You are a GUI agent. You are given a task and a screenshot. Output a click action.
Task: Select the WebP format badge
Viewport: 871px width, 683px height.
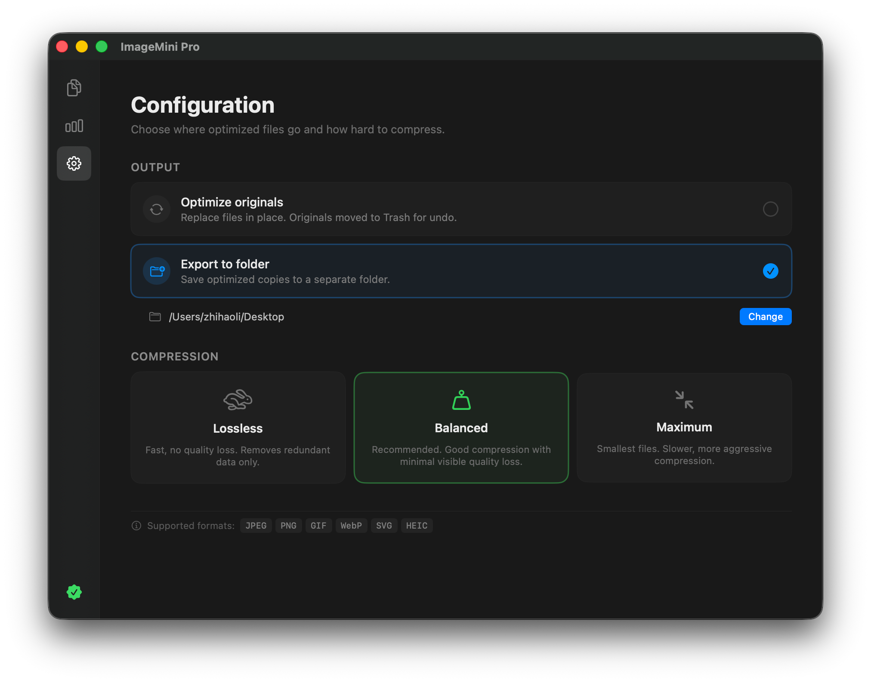click(351, 526)
